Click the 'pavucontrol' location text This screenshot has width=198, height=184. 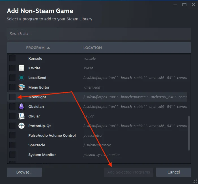click(x=93, y=136)
